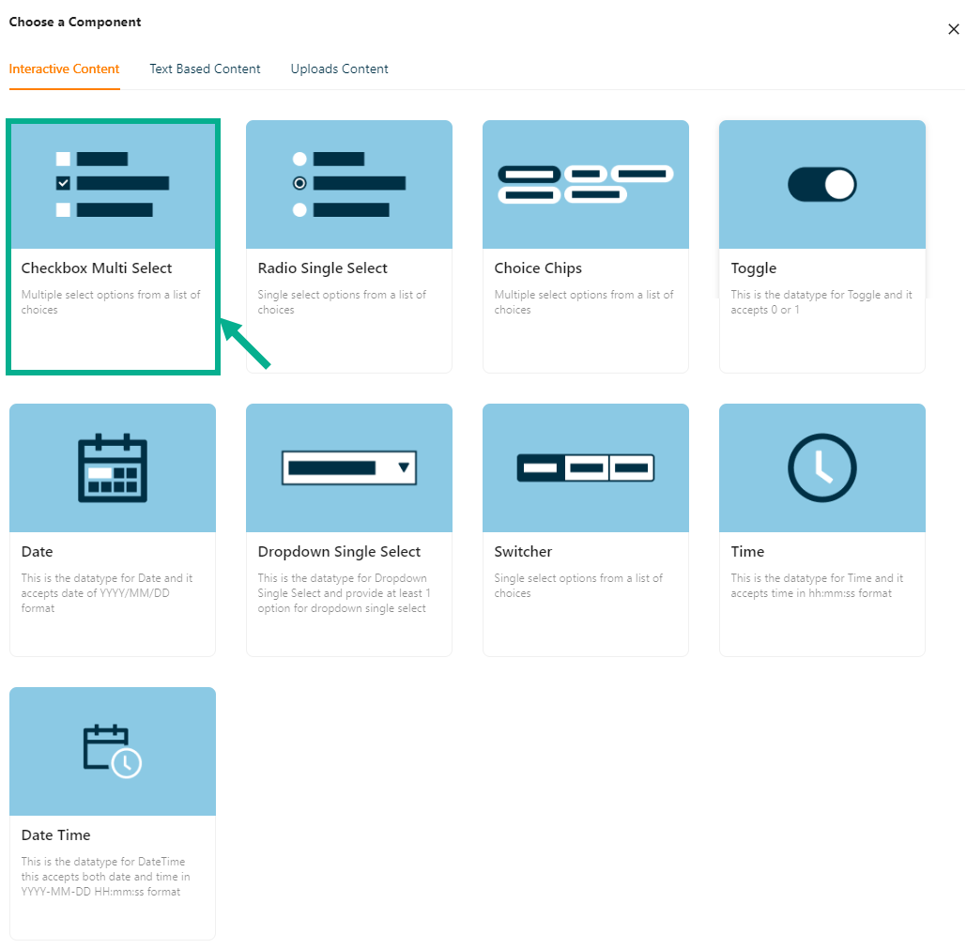The image size is (967, 949).
Task: Click the checked checkbox in the Checkbox illustration
Action: click(64, 184)
